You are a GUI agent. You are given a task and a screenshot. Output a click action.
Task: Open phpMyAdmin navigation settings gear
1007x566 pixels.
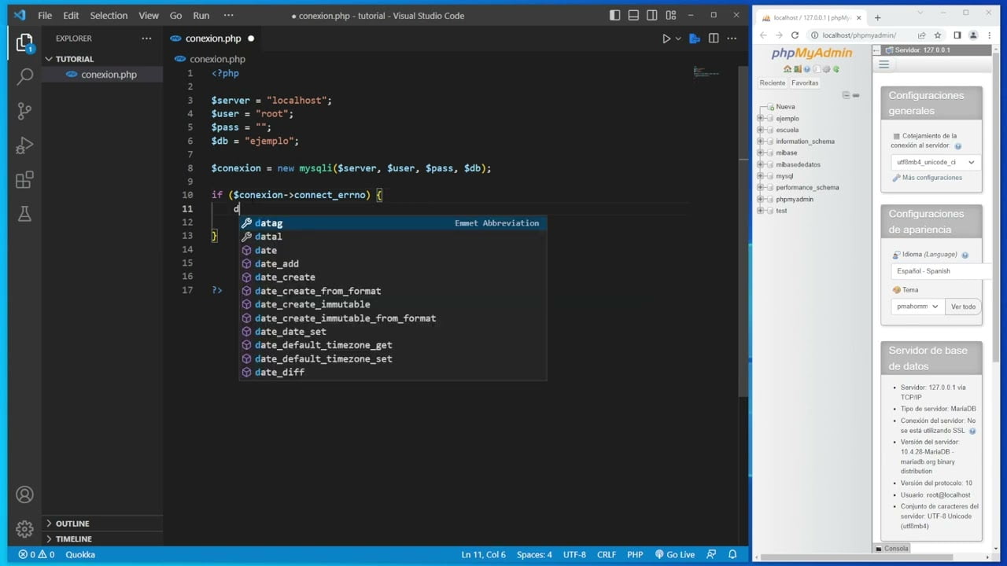coord(825,69)
